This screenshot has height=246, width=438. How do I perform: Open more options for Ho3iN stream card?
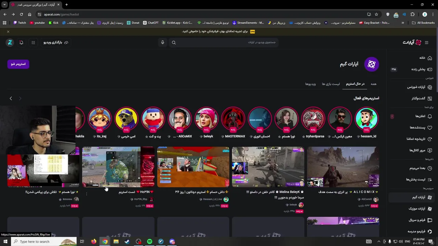click(87, 194)
